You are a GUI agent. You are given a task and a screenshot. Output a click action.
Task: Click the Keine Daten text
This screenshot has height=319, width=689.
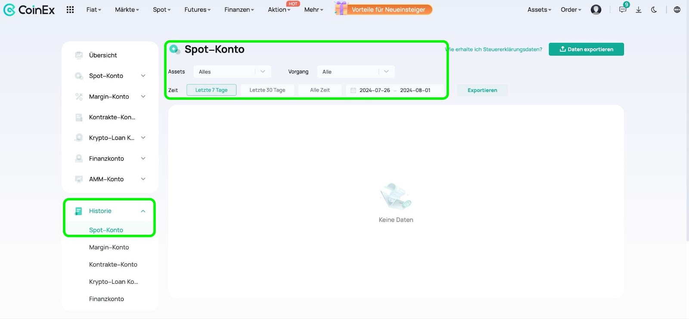[396, 220]
